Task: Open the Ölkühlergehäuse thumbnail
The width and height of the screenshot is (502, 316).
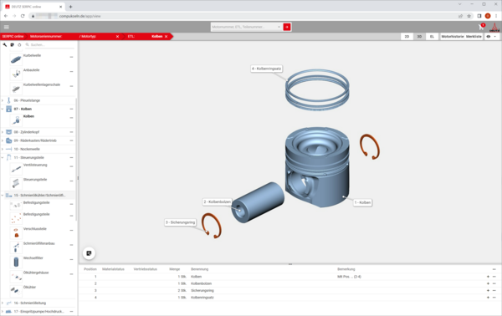Action: 16,277
